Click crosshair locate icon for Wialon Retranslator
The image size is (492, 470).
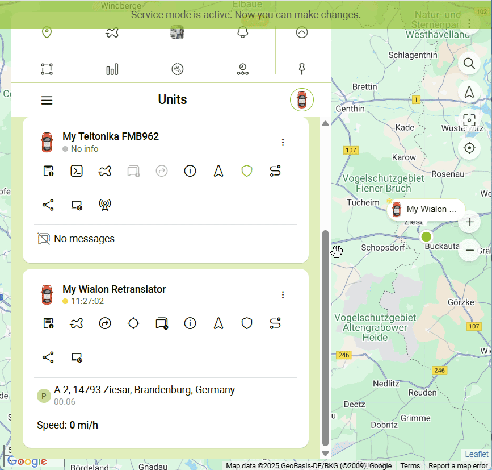pos(133,323)
